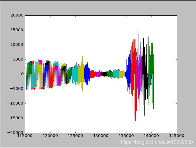Image resolution: width=196 pixels, height=148 pixels.
Task: Click the y-axis label −20000
Action: pos(15,133)
